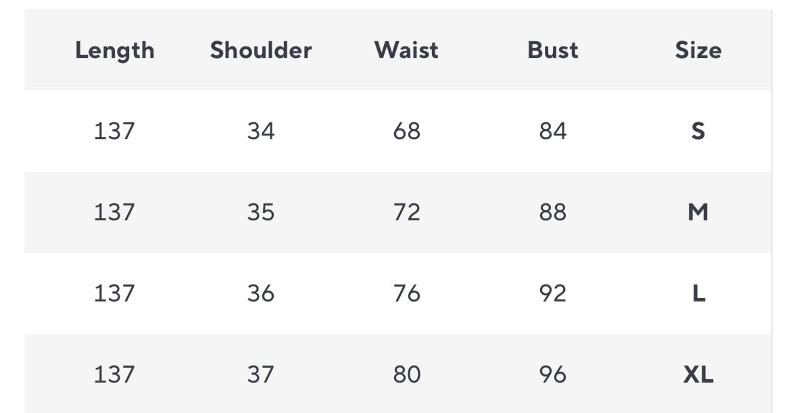Select the size XL label
The width and height of the screenshot is (797, 413).
(698, 374)
